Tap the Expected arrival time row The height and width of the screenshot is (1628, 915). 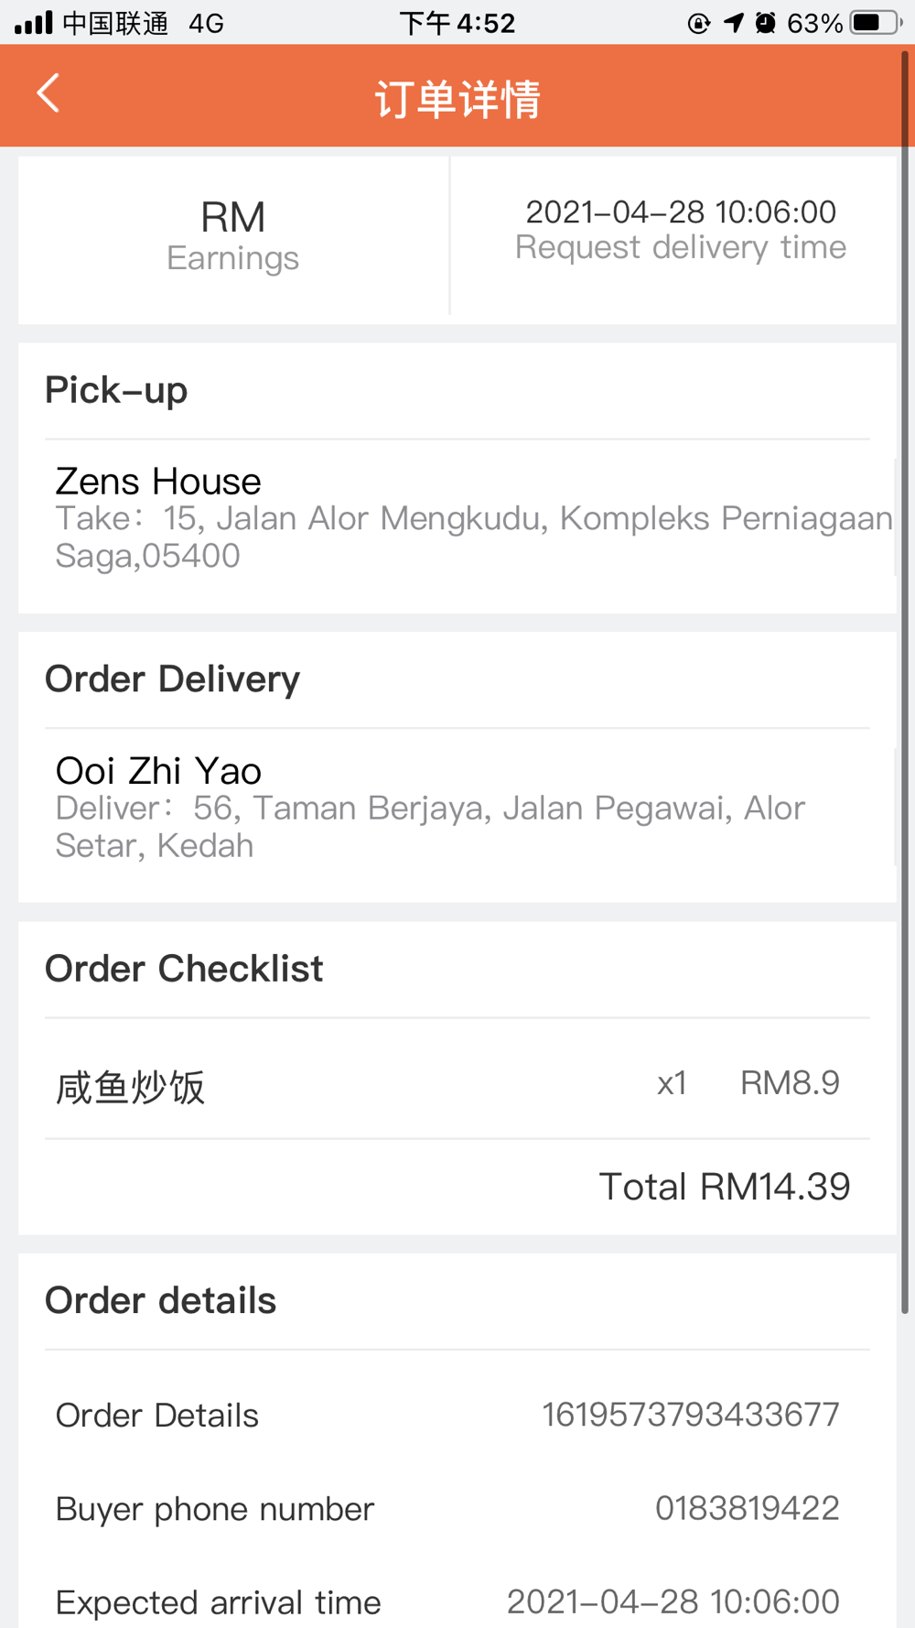coord(447,1602)
